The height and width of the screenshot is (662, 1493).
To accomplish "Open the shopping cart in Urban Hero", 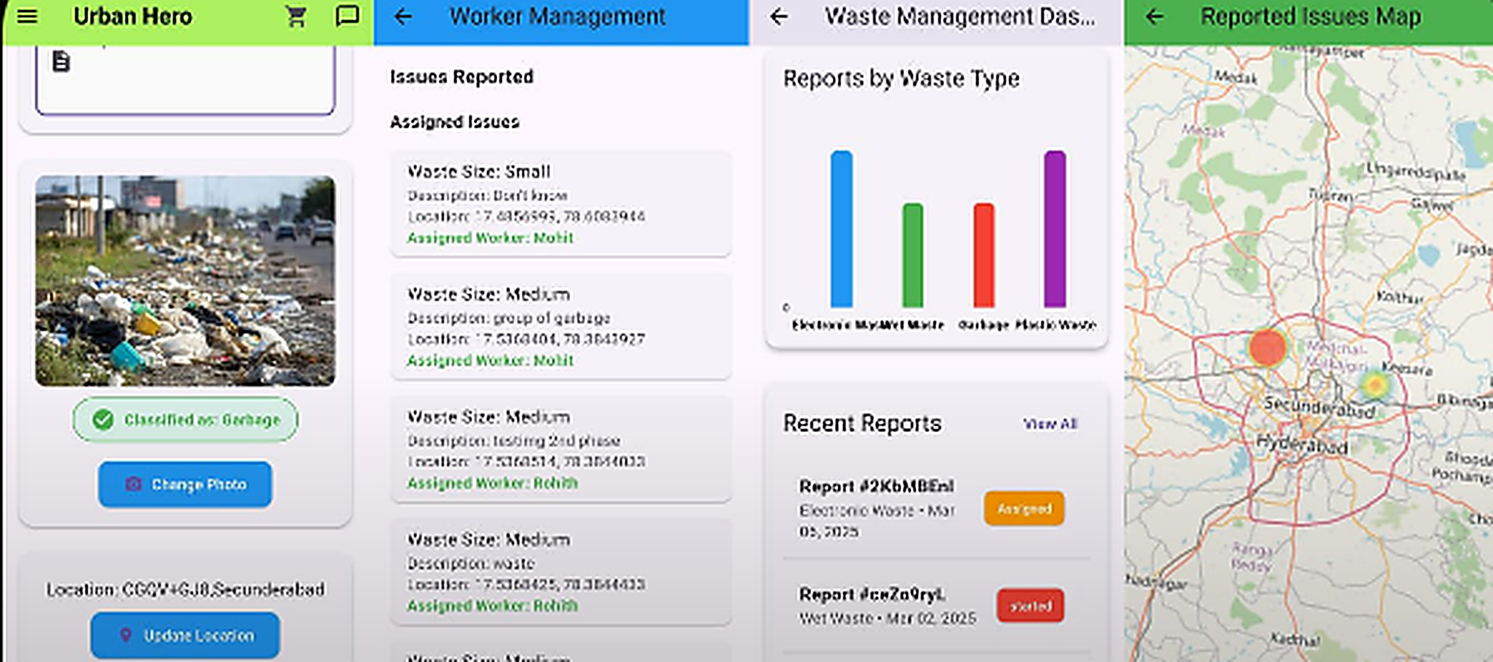I will coord(295,16).
